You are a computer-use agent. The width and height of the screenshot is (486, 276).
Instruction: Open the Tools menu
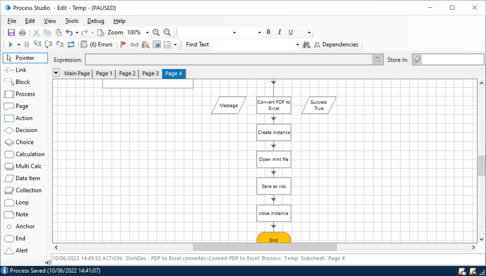tap(72, 21)
